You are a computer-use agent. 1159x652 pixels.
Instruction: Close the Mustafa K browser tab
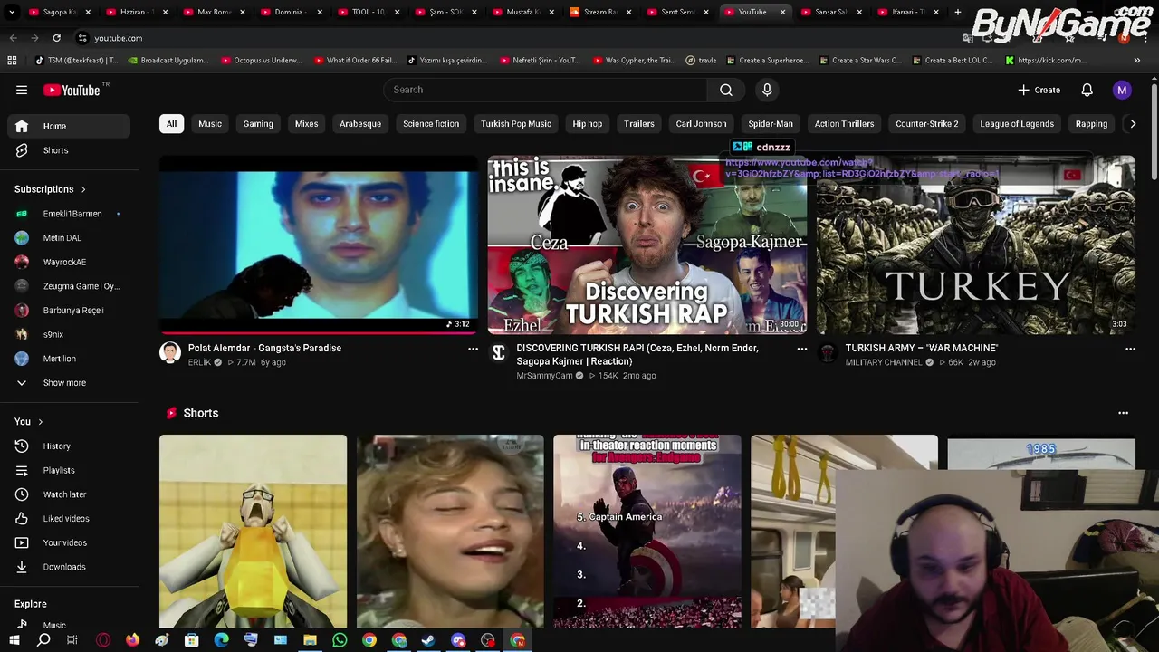pos(550,13)
